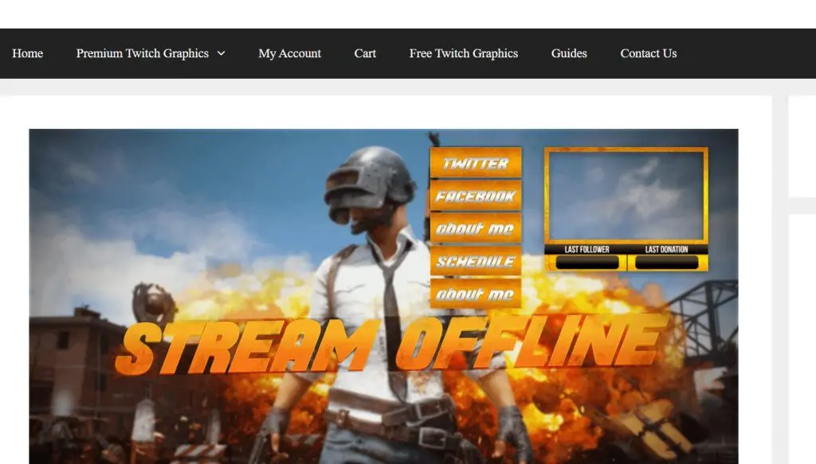816x464 pixels.
Task: Select Home in the navigation bar
Action: [x=27, y=53]
